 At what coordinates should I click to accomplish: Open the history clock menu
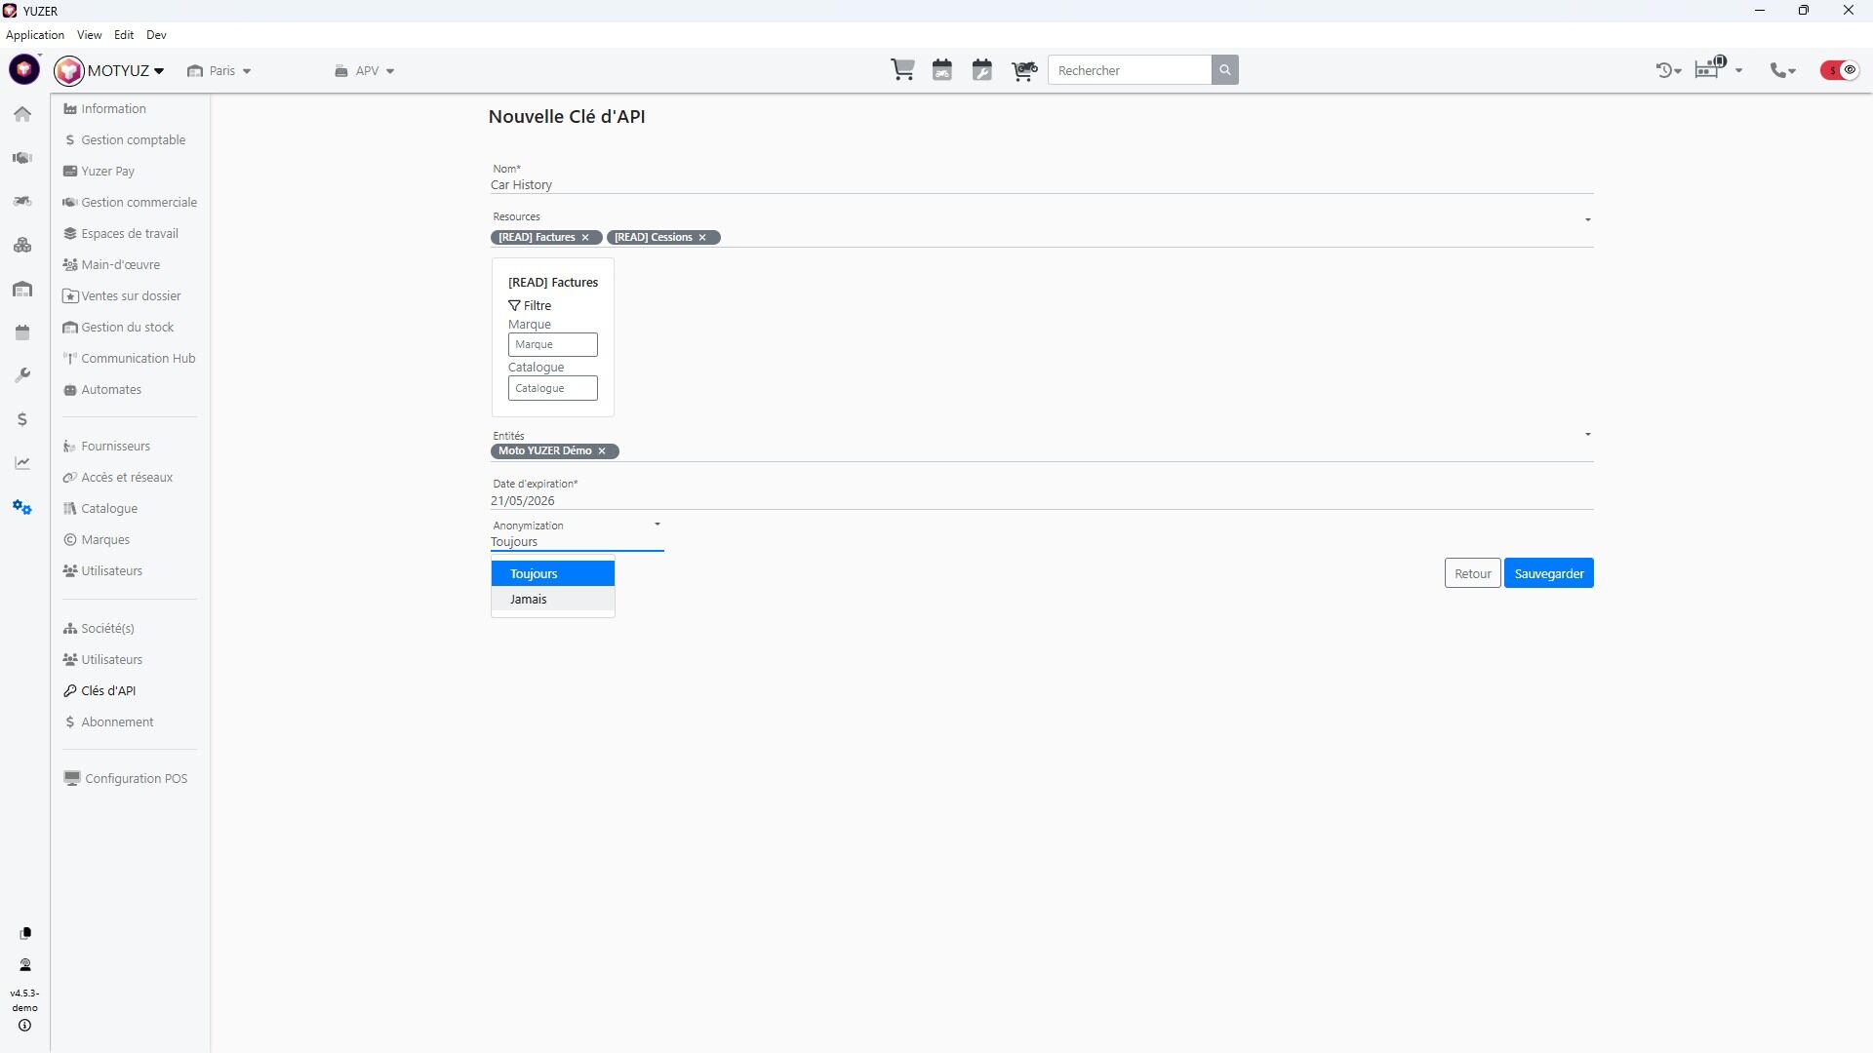pos(1667,70)
